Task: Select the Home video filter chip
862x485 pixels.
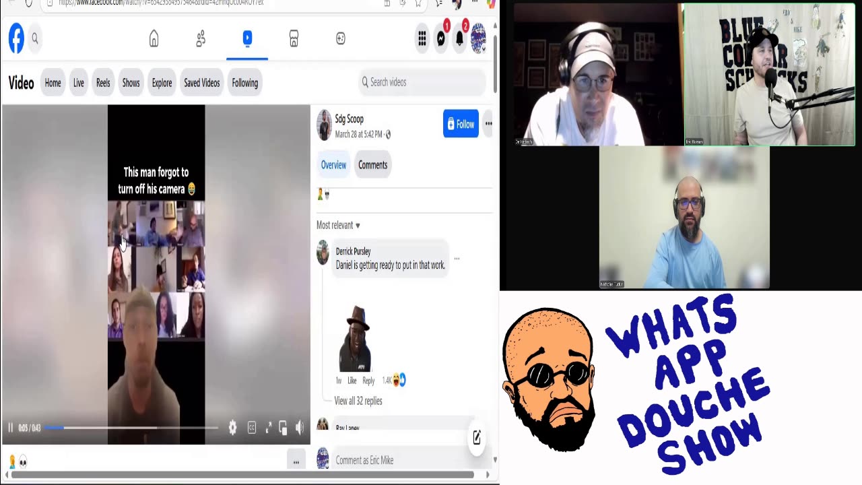Action: pos(53,83)
